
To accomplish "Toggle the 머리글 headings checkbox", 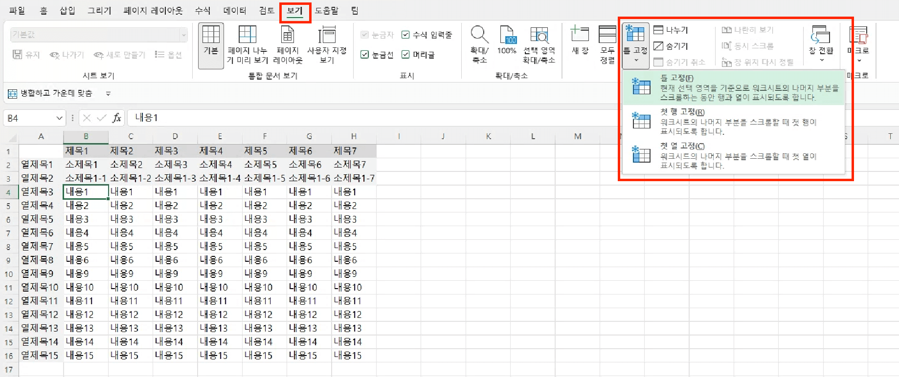I will 405,55.
